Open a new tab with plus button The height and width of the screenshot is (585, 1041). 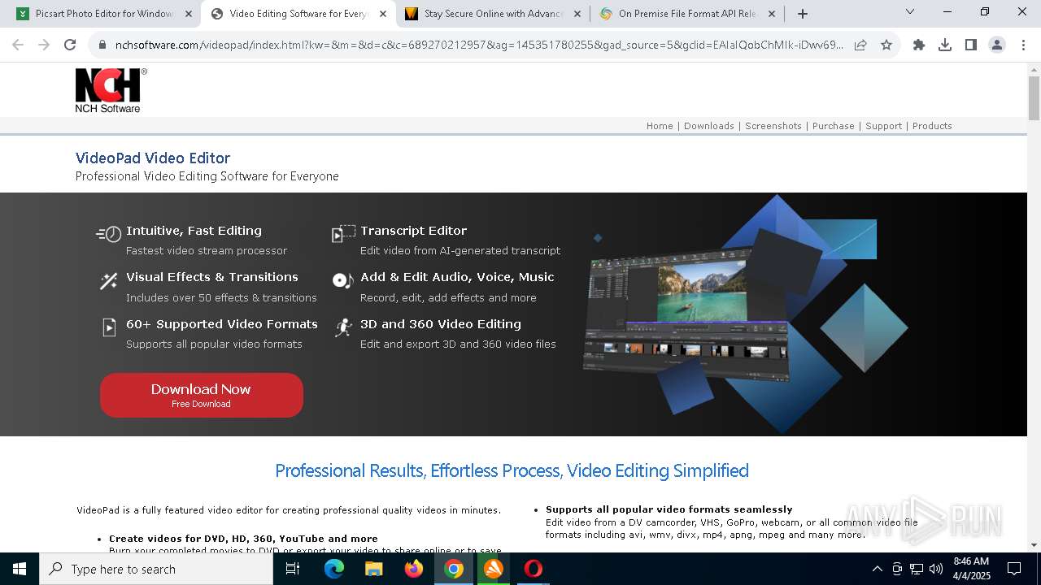click(x=803, y=14)
